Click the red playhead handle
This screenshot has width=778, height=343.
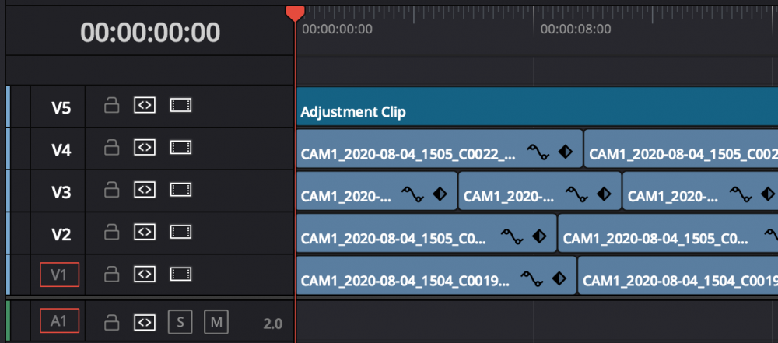[x=295, y=12]
